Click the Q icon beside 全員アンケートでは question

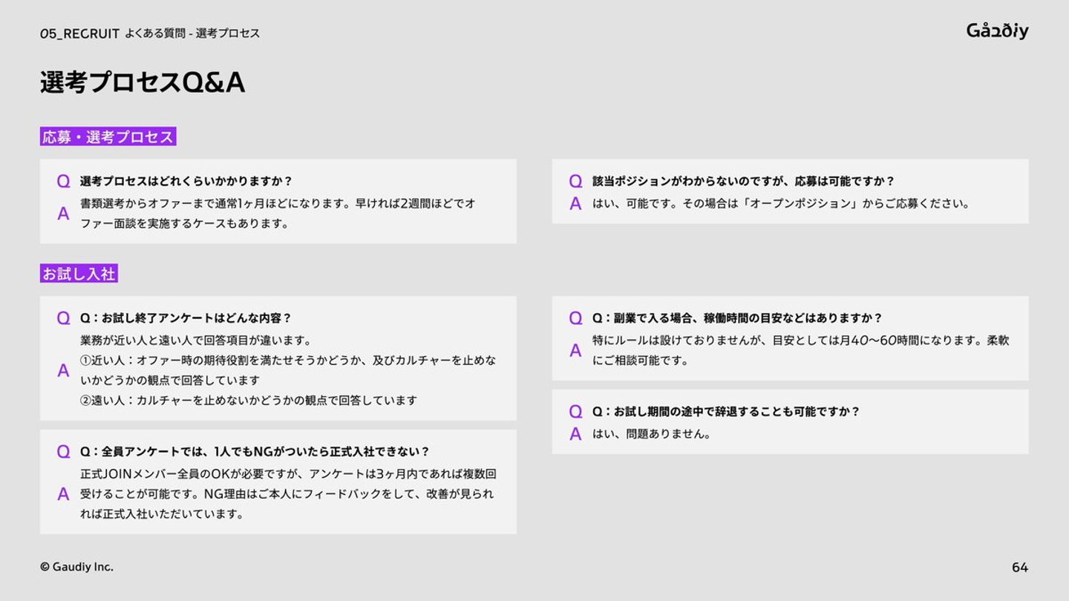pyautogui.click(x=64, y=452)
